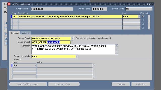Image resolution: width=161 pixels, height=90 pixels.
Task: Click the minus icon in background window
Action: [x=6, y=28]
